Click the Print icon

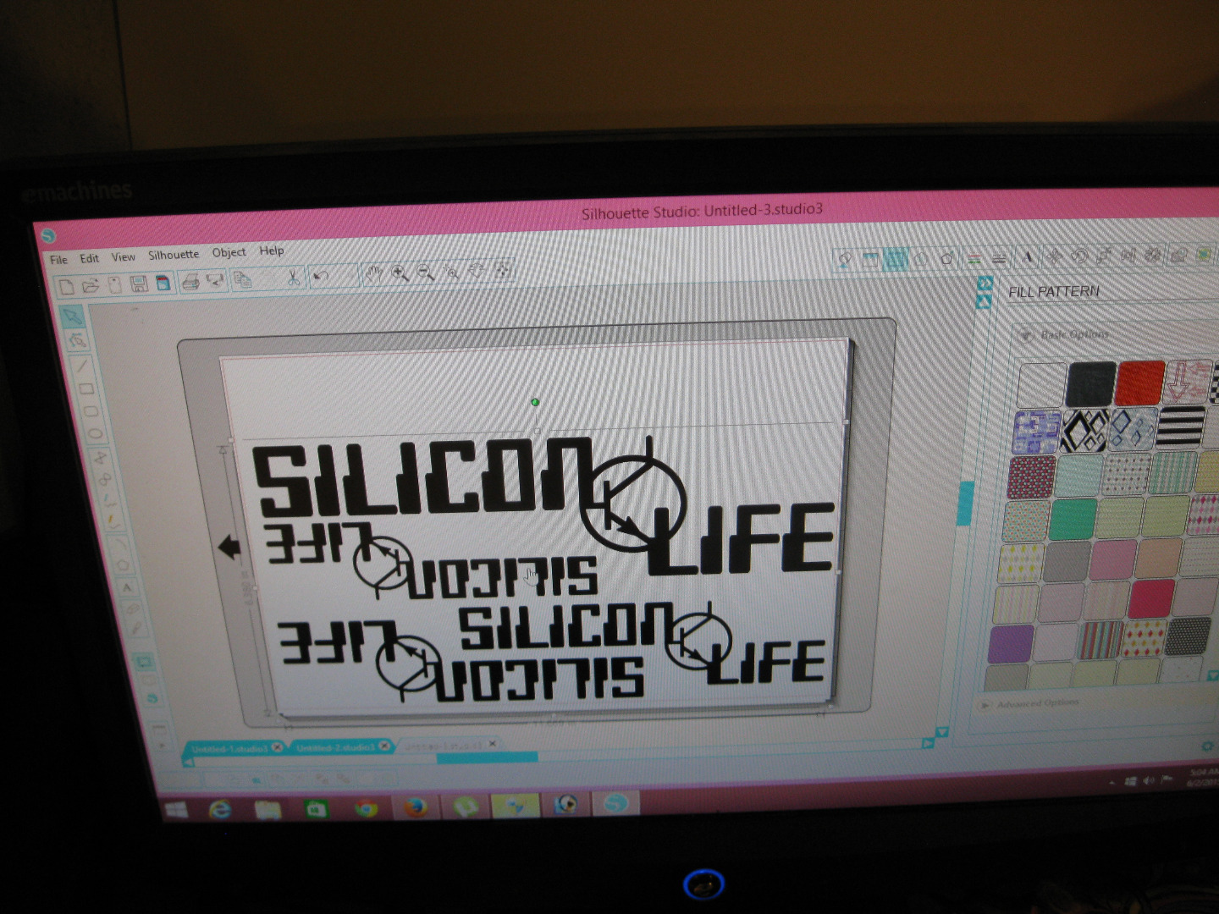point(190,282)
